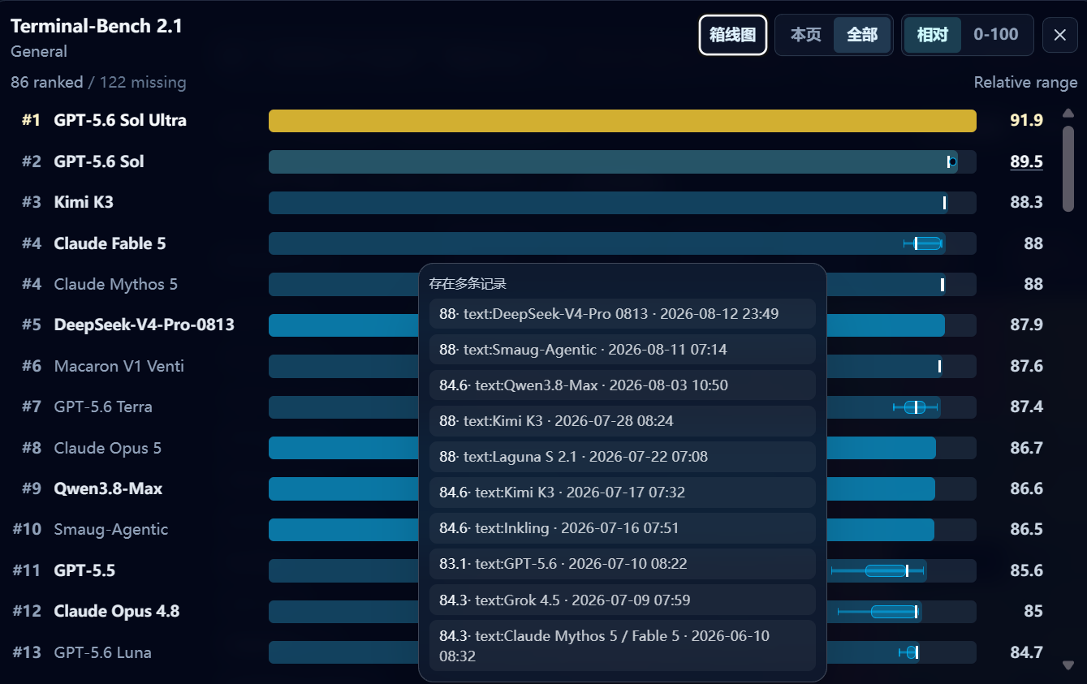Select the GPT-5.6 record with score 83.1
The height and width of the screenshot is (684, 1087).
pyautogui.click(x=622, y=564)
